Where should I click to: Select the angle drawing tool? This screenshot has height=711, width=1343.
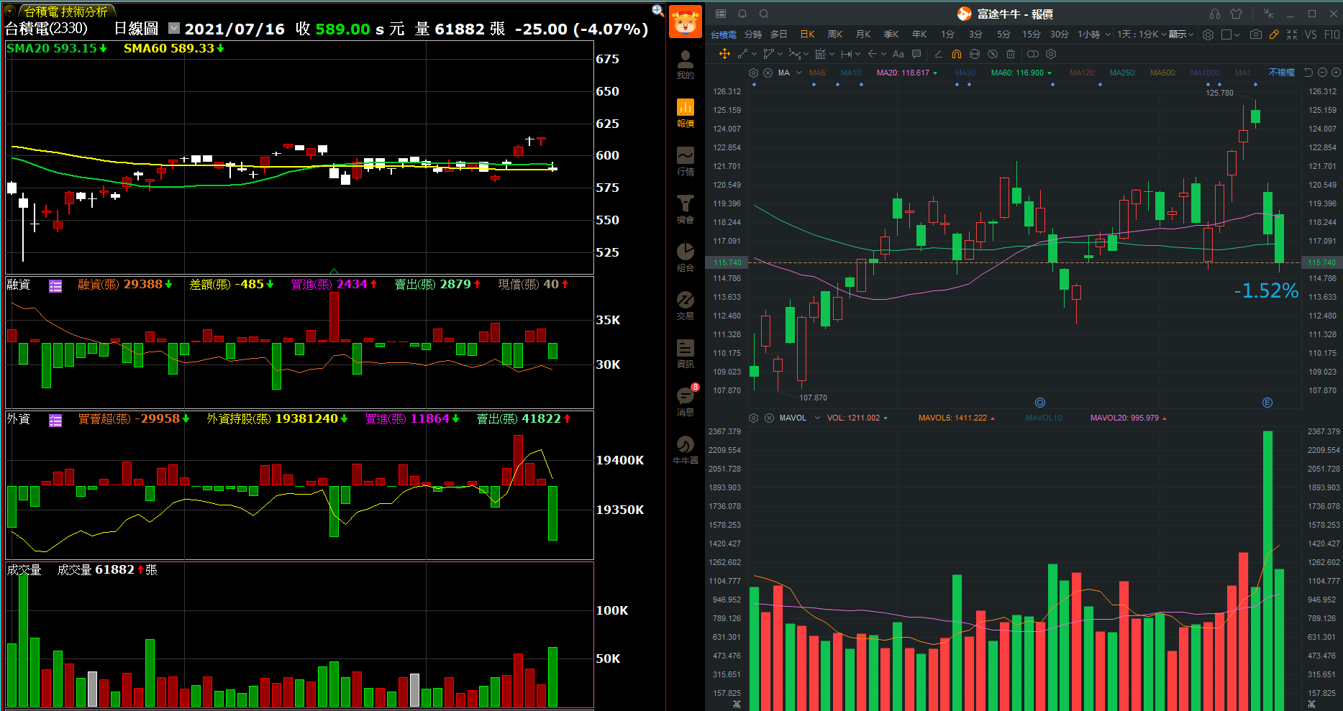pos(938,54)
